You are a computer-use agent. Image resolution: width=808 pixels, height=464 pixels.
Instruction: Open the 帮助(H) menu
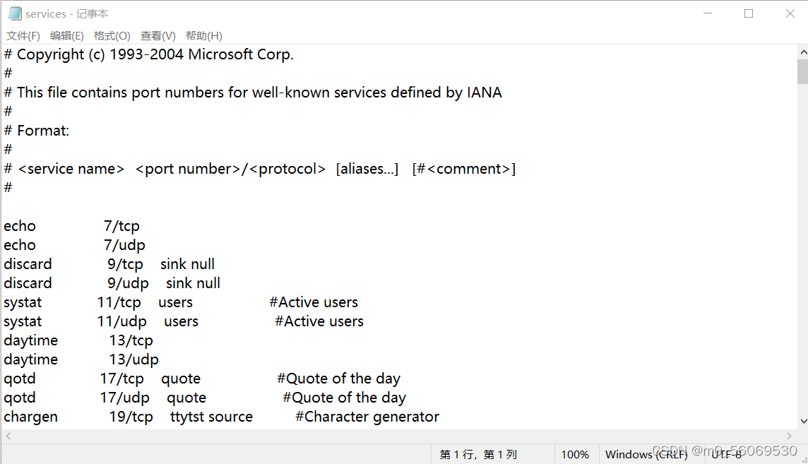click(204, 36)
